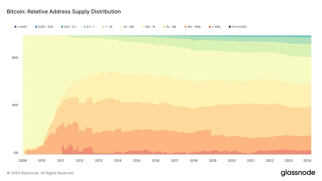
Task: Click the Glassnode copyright notice
Action: pos(40,173)
